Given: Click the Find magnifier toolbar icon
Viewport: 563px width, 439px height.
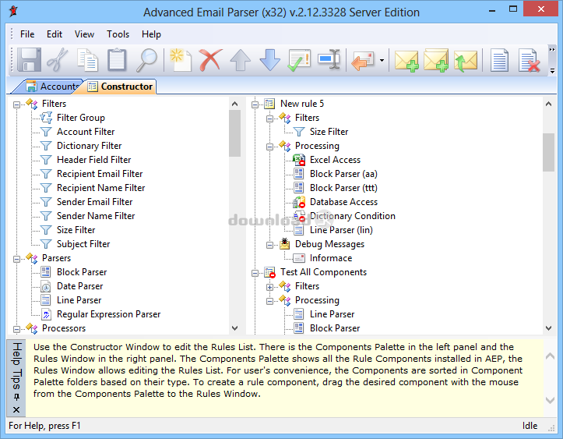Looking at the screenshot, I should [147, 60].
